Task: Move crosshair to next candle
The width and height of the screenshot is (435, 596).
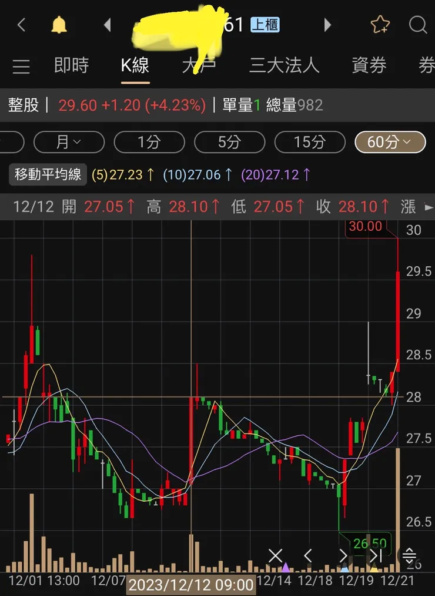Action: click(x=343, y=556)
